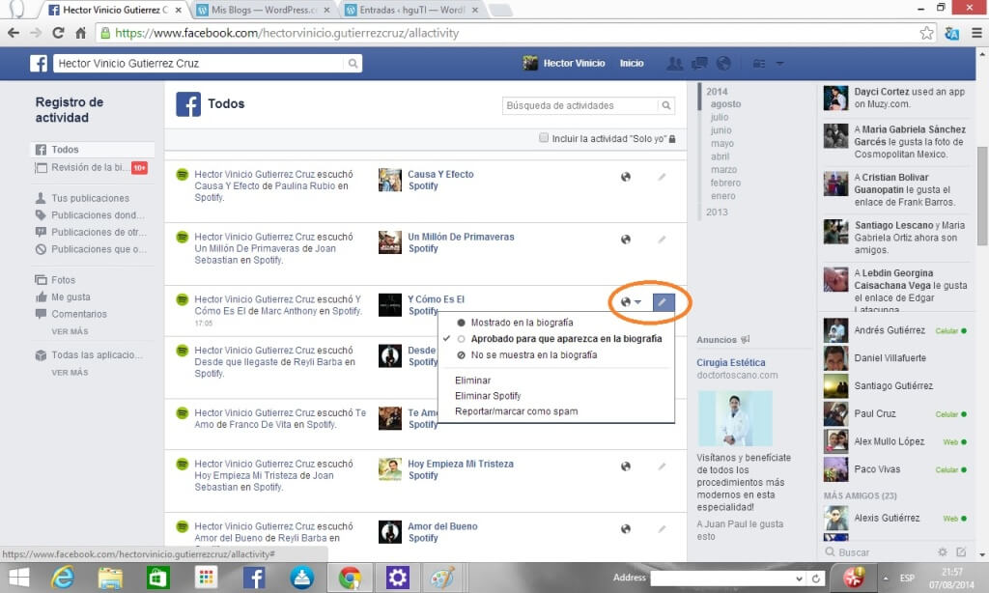
Task: Open Revisión de la biografía sidebar item
Action: click(92, 167)
